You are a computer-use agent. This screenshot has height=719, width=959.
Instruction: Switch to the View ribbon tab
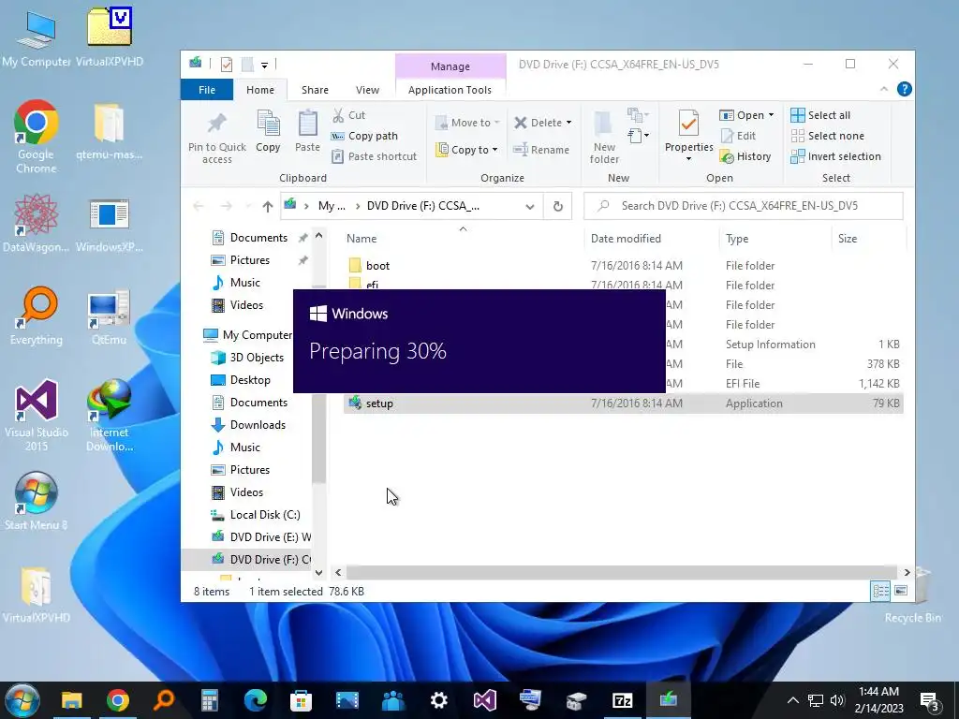(x=367, y=90)
